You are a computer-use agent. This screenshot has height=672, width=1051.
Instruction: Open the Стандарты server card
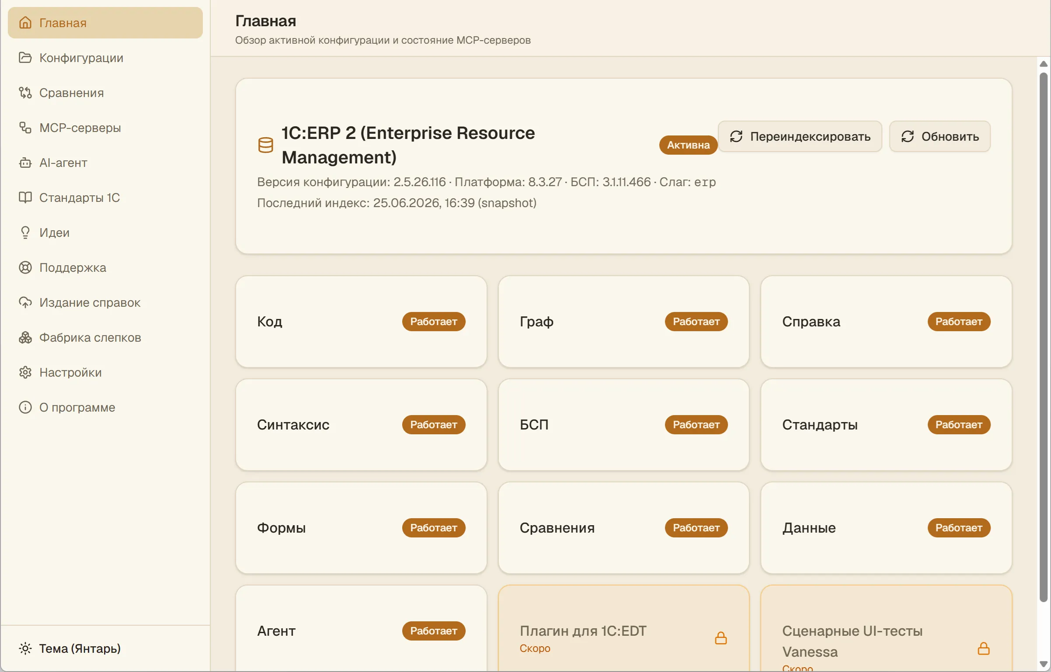click(x=886, y=425)
